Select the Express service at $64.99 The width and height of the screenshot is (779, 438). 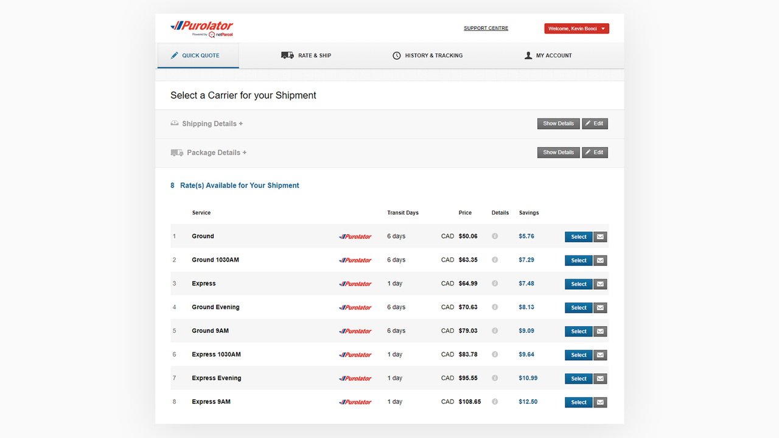[579, 284]
